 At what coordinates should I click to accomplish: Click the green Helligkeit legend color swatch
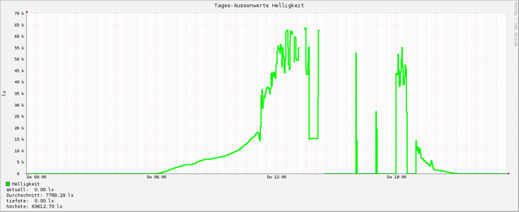pos(8,184)
